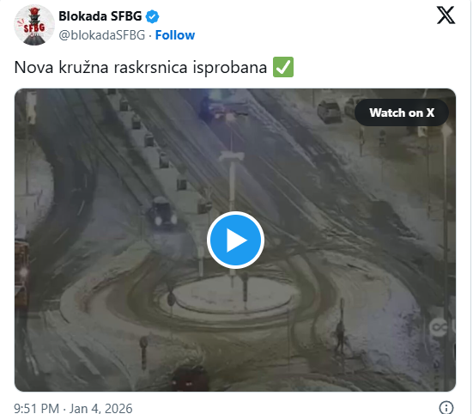Screen dimensions: 473x414
Task: Click the blue verified badge
Action: click(152, 16)
